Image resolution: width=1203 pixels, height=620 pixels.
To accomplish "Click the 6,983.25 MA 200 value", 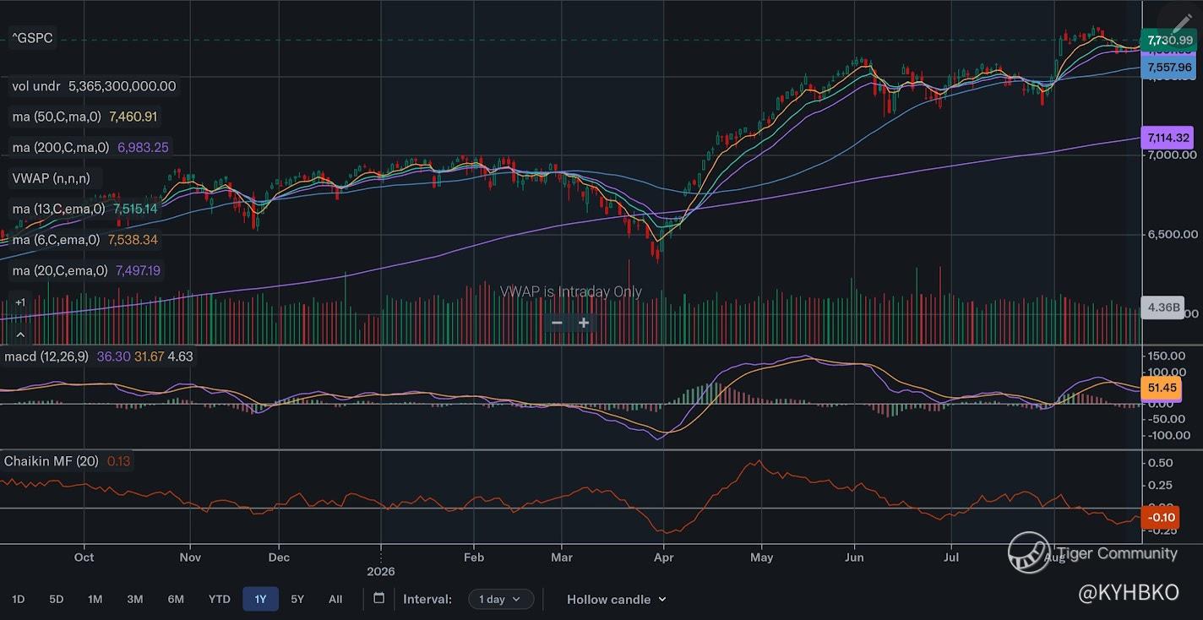I will click(143, 147).
